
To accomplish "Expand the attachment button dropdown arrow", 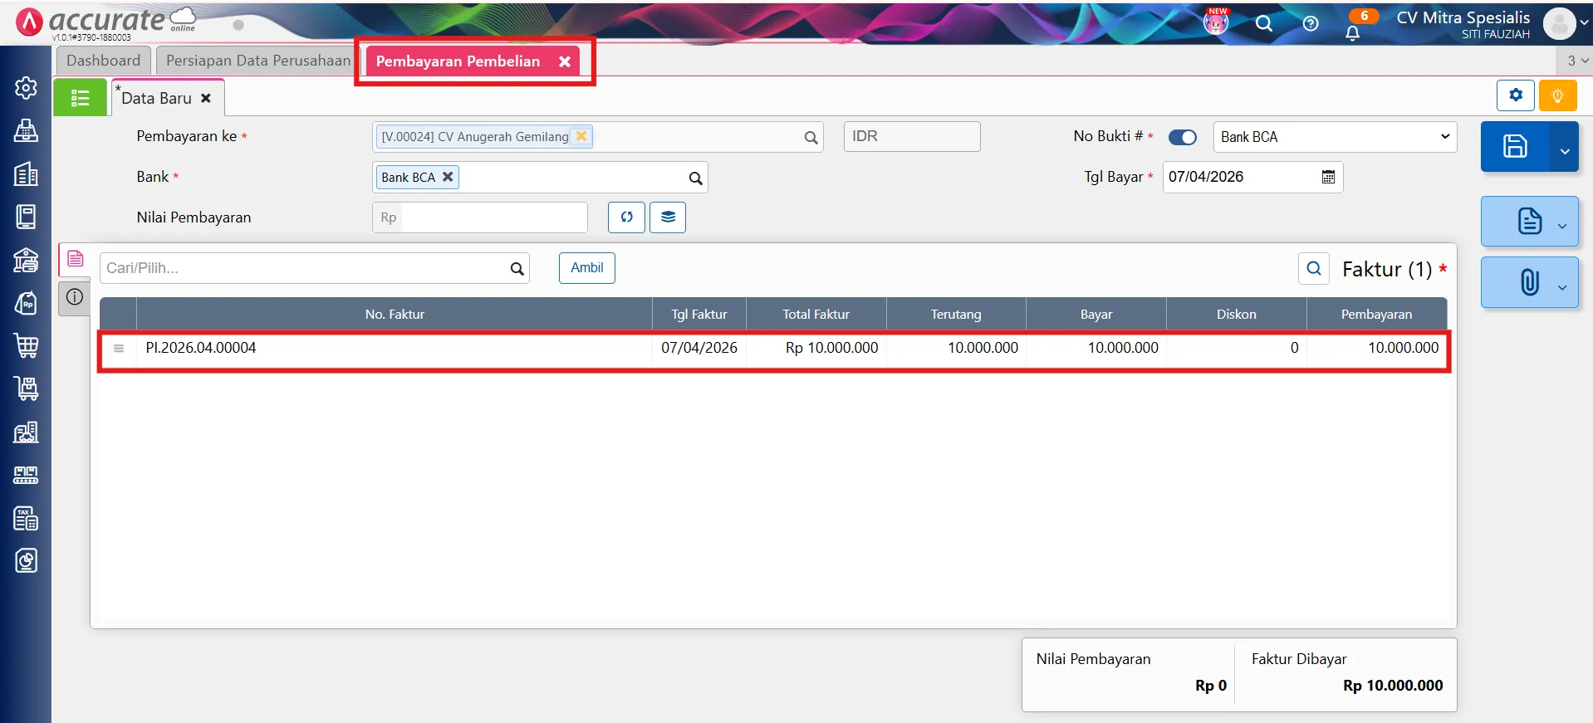I will pos(1562,287).
